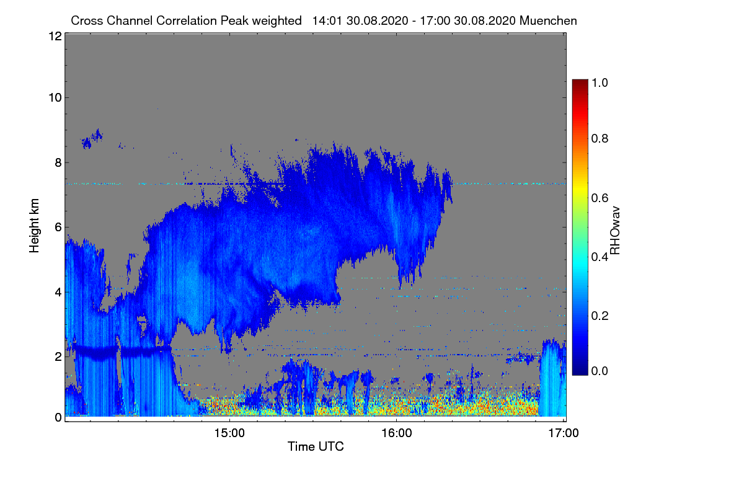Click the colorbar value 0.4
Viewport: 744px width, 496px height.
(601, 257)
